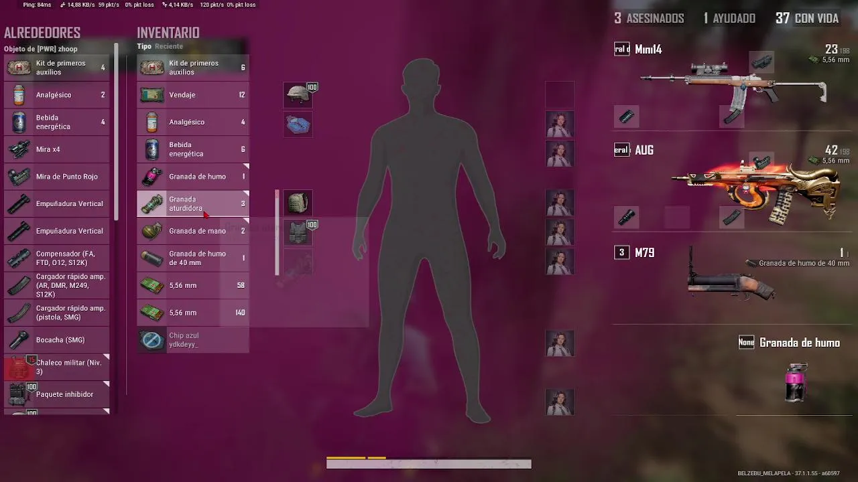Click the Granada de mano icon
This screenshot has width=858, height=482.
tap(152, 231)
